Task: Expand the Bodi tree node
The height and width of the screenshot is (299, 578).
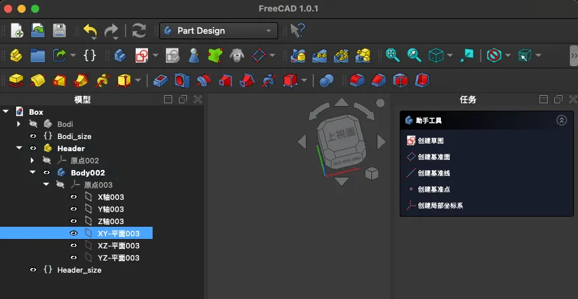Action: (x=19, y=124)
